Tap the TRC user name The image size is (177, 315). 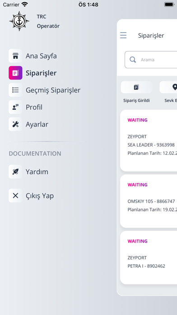(x=42, y=17)
